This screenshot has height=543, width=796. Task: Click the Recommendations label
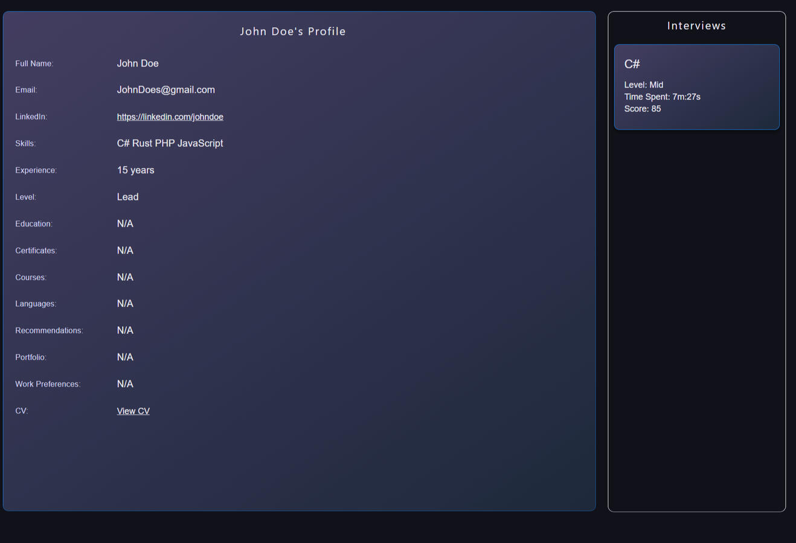coord(49,330)
